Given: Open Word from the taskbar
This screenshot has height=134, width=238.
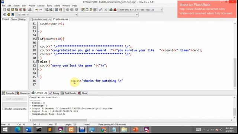Looking at the screenshot, I should point(28,130).
